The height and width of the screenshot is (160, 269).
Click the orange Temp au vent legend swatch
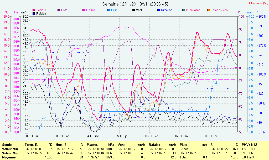tap(209, 10)
